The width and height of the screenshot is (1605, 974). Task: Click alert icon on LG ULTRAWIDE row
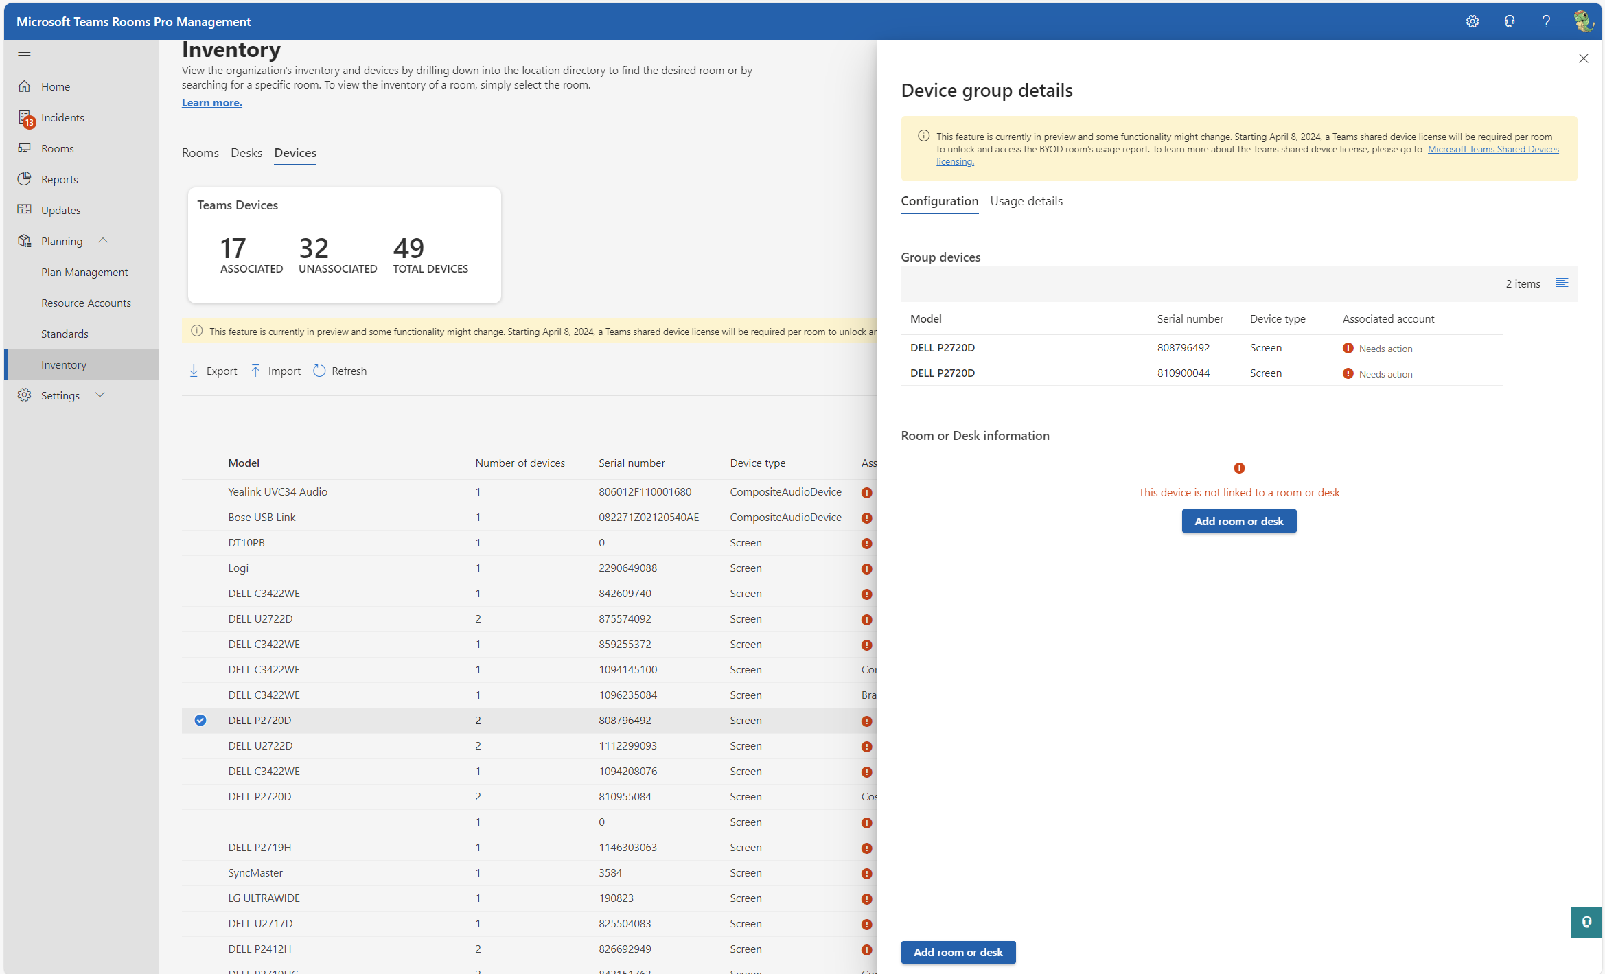point(866,898)
